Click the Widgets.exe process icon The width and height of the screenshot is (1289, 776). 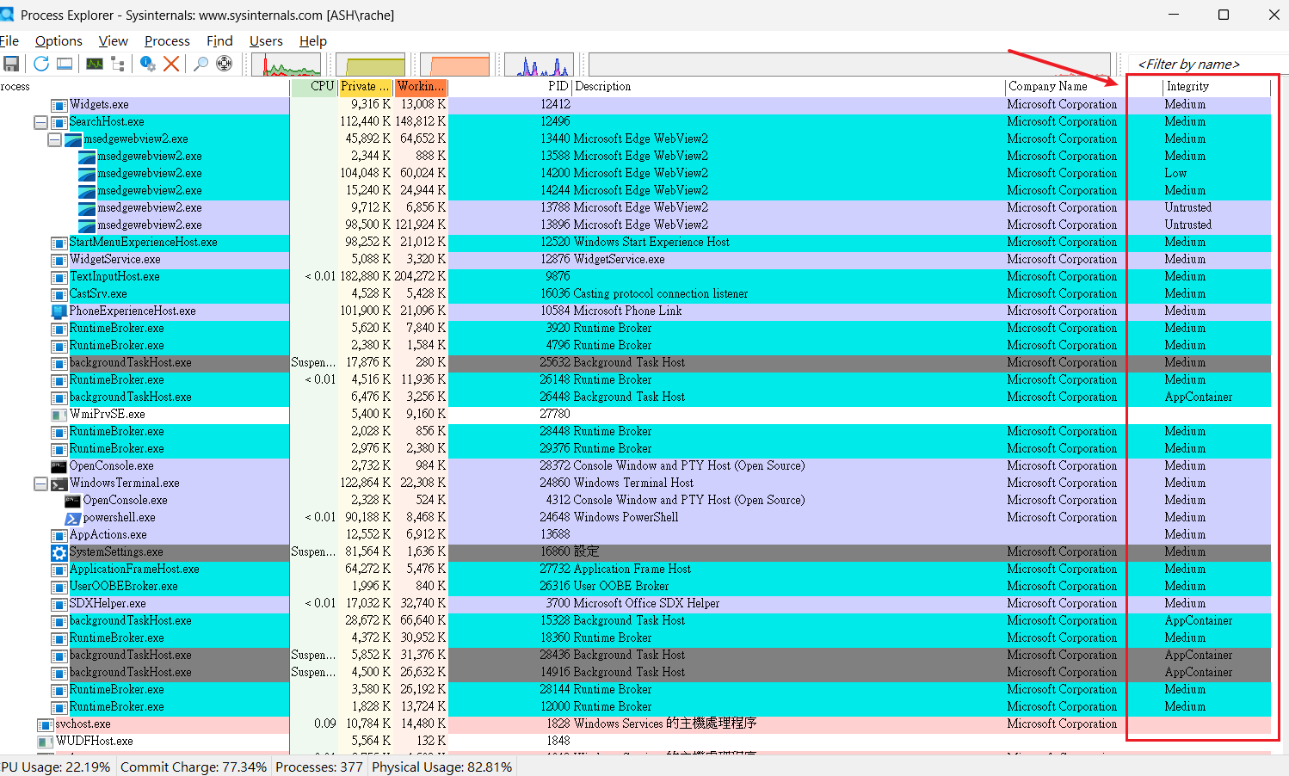pyautogui.click(x=59, y=105)
